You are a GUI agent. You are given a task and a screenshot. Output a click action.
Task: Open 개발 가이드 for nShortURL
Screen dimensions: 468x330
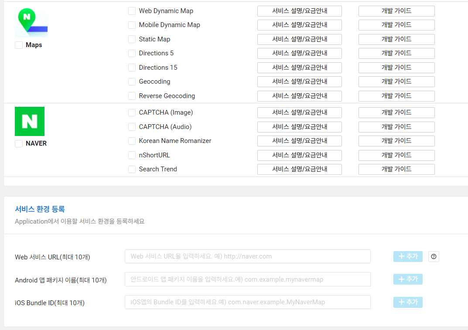click(x=396, y=156)
